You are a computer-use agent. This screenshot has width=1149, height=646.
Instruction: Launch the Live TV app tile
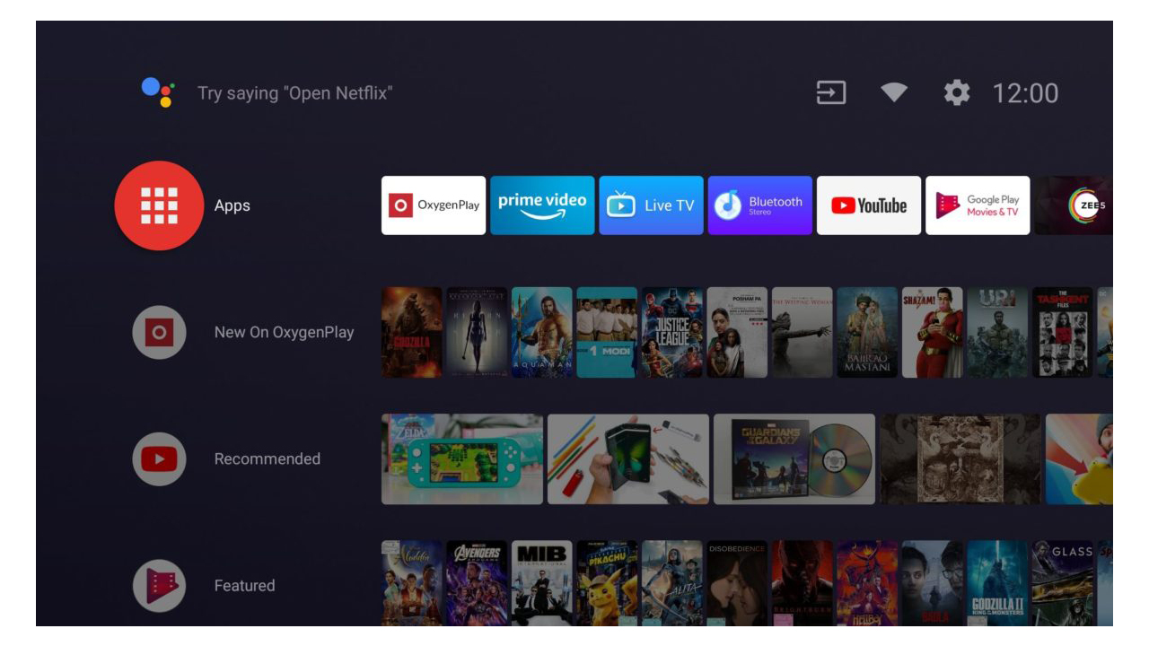point(651,205)
